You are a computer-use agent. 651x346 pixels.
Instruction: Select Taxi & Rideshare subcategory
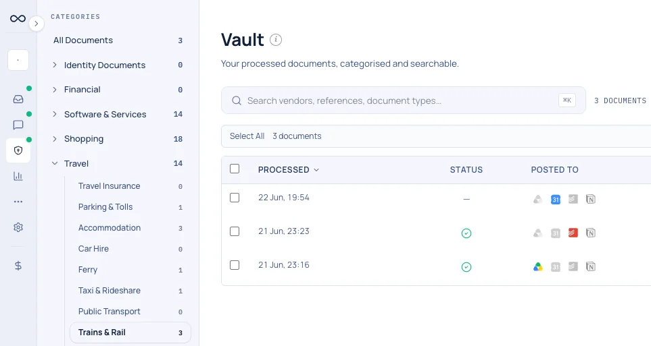click(x=130, y=291)
